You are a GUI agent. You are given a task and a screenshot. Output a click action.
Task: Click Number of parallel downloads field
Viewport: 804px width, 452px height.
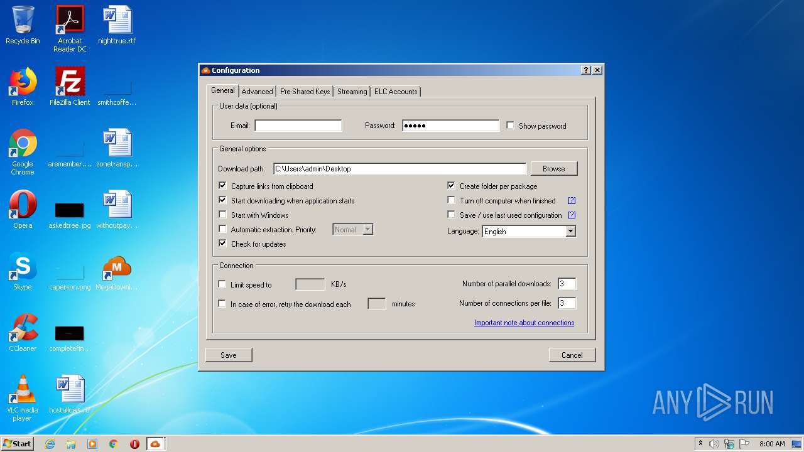click(567, 284)
